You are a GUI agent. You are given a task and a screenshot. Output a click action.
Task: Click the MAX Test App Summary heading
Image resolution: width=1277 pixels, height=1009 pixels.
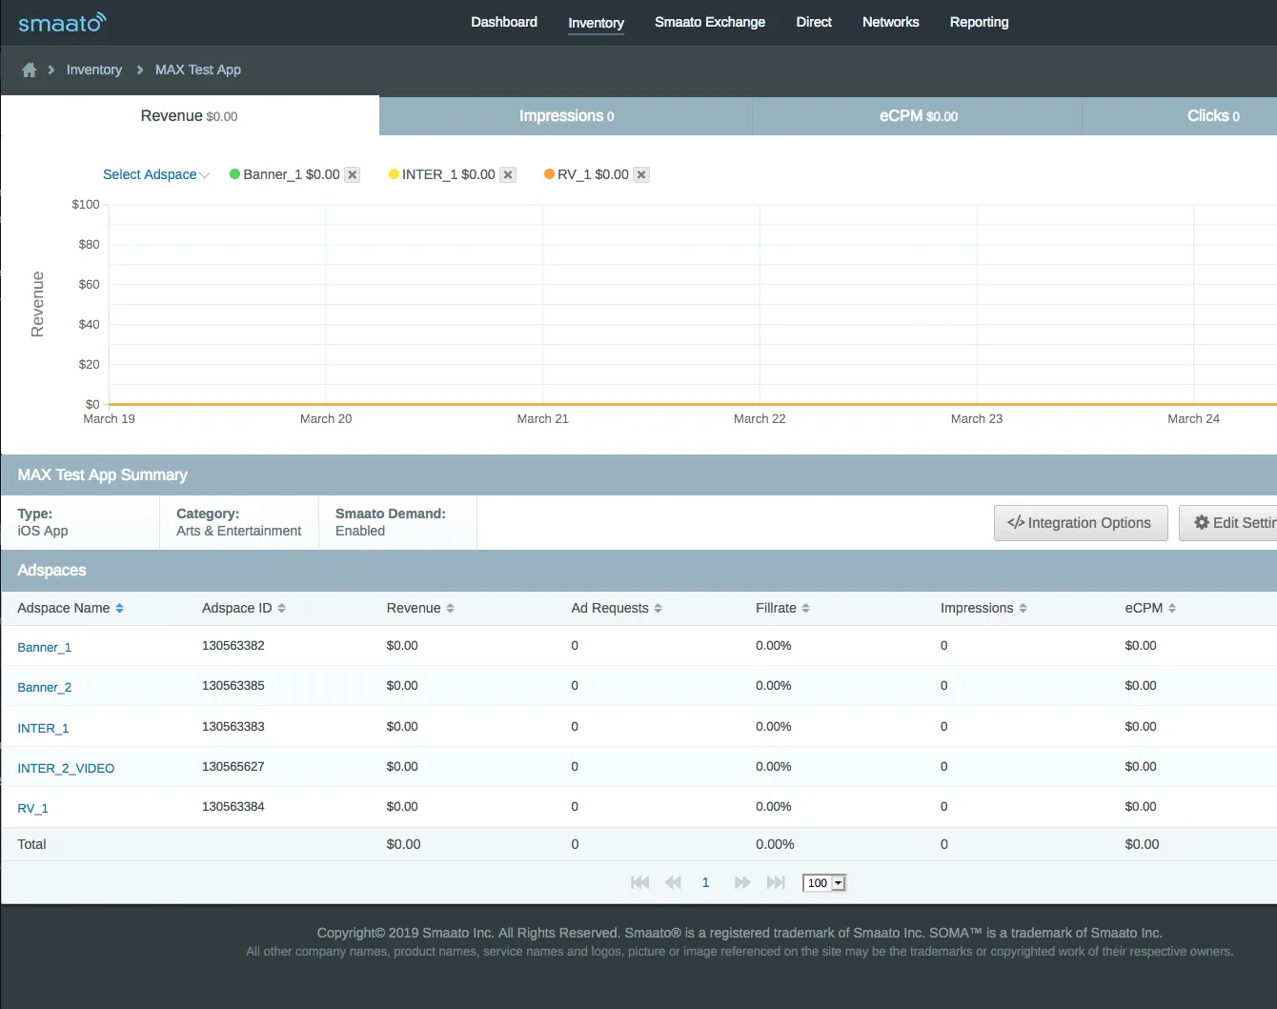102,474
